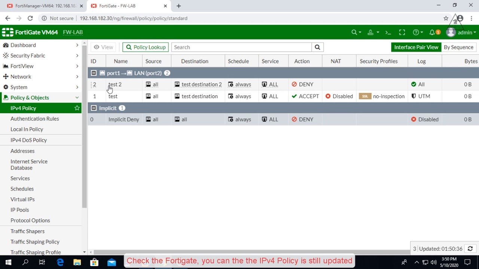Bookmark this page with star icon
The height and width of the screenshot is (269, 479).
pyautogui.click(x=446, y=18)
